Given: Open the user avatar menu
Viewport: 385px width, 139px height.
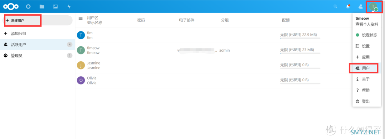Looking at the screenshot, I should pos(374,7).
